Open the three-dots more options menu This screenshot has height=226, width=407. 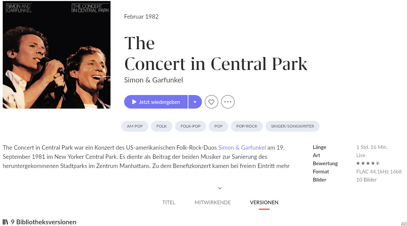coord(228,102)
